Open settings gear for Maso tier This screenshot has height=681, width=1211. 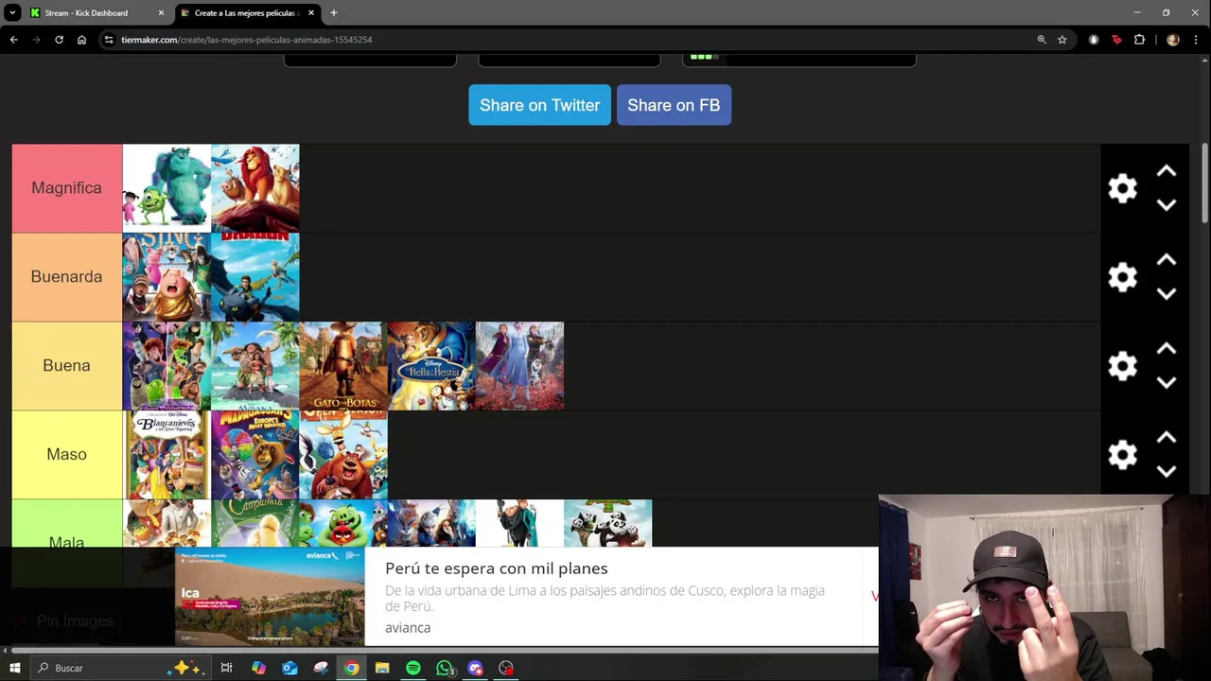tap(1122, 455)
